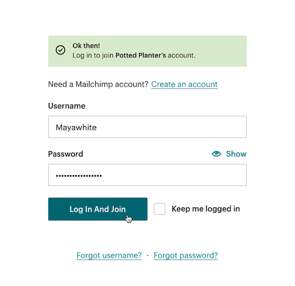The width and height of the screenshot is (295, 286).
Task: Click the "Ok then!" banner heading
Action: [86, 46]
